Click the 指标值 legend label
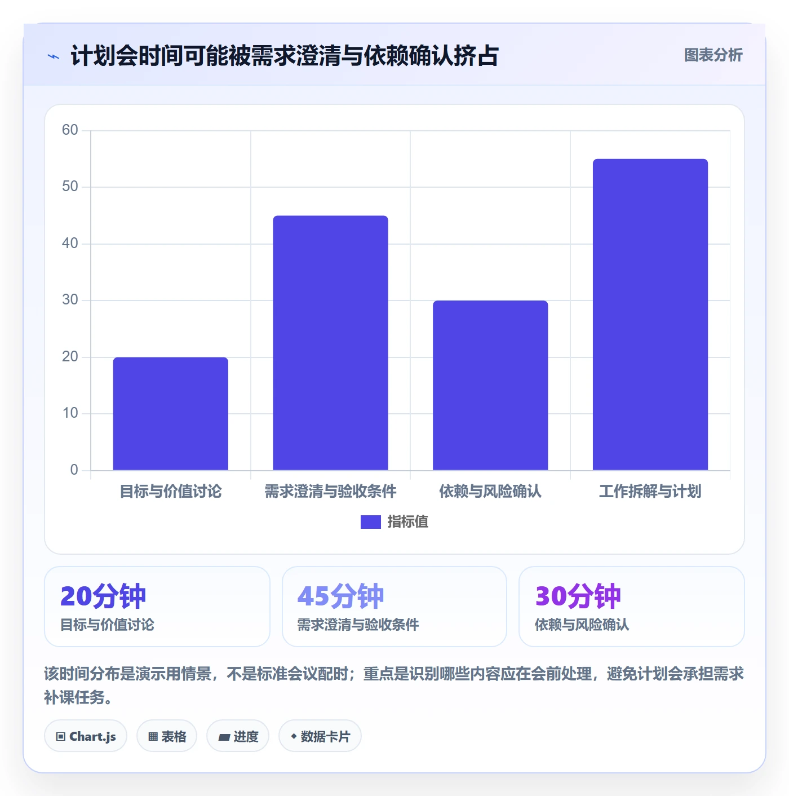Viewport: 789px width, 796px height. pos(407,522)
